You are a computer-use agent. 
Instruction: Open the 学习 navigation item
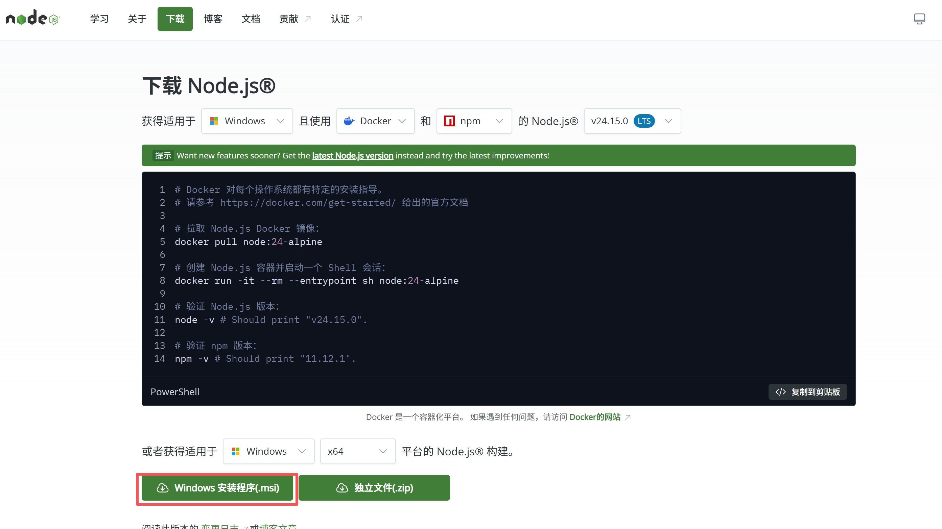pos(99,19)
